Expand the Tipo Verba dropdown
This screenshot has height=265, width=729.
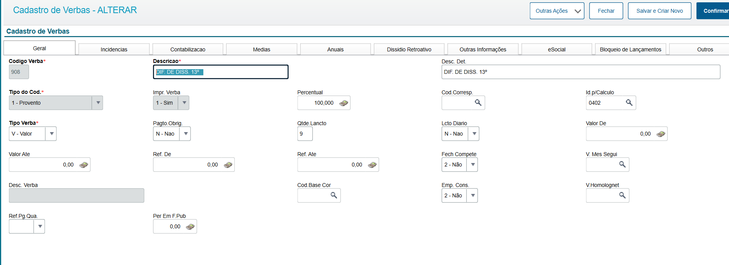(x=52, y=134)
